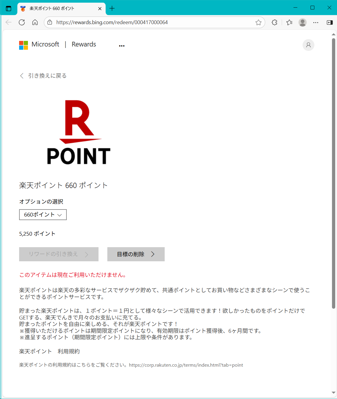
Task: Go back with the browser back arrow
Action: click(9, 22)
